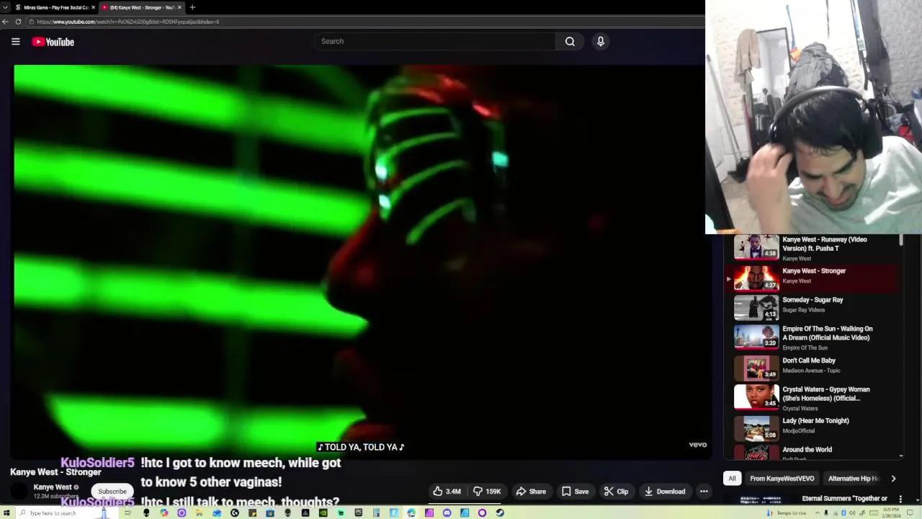Subscribe to Kanye West channel

[112, 492]
